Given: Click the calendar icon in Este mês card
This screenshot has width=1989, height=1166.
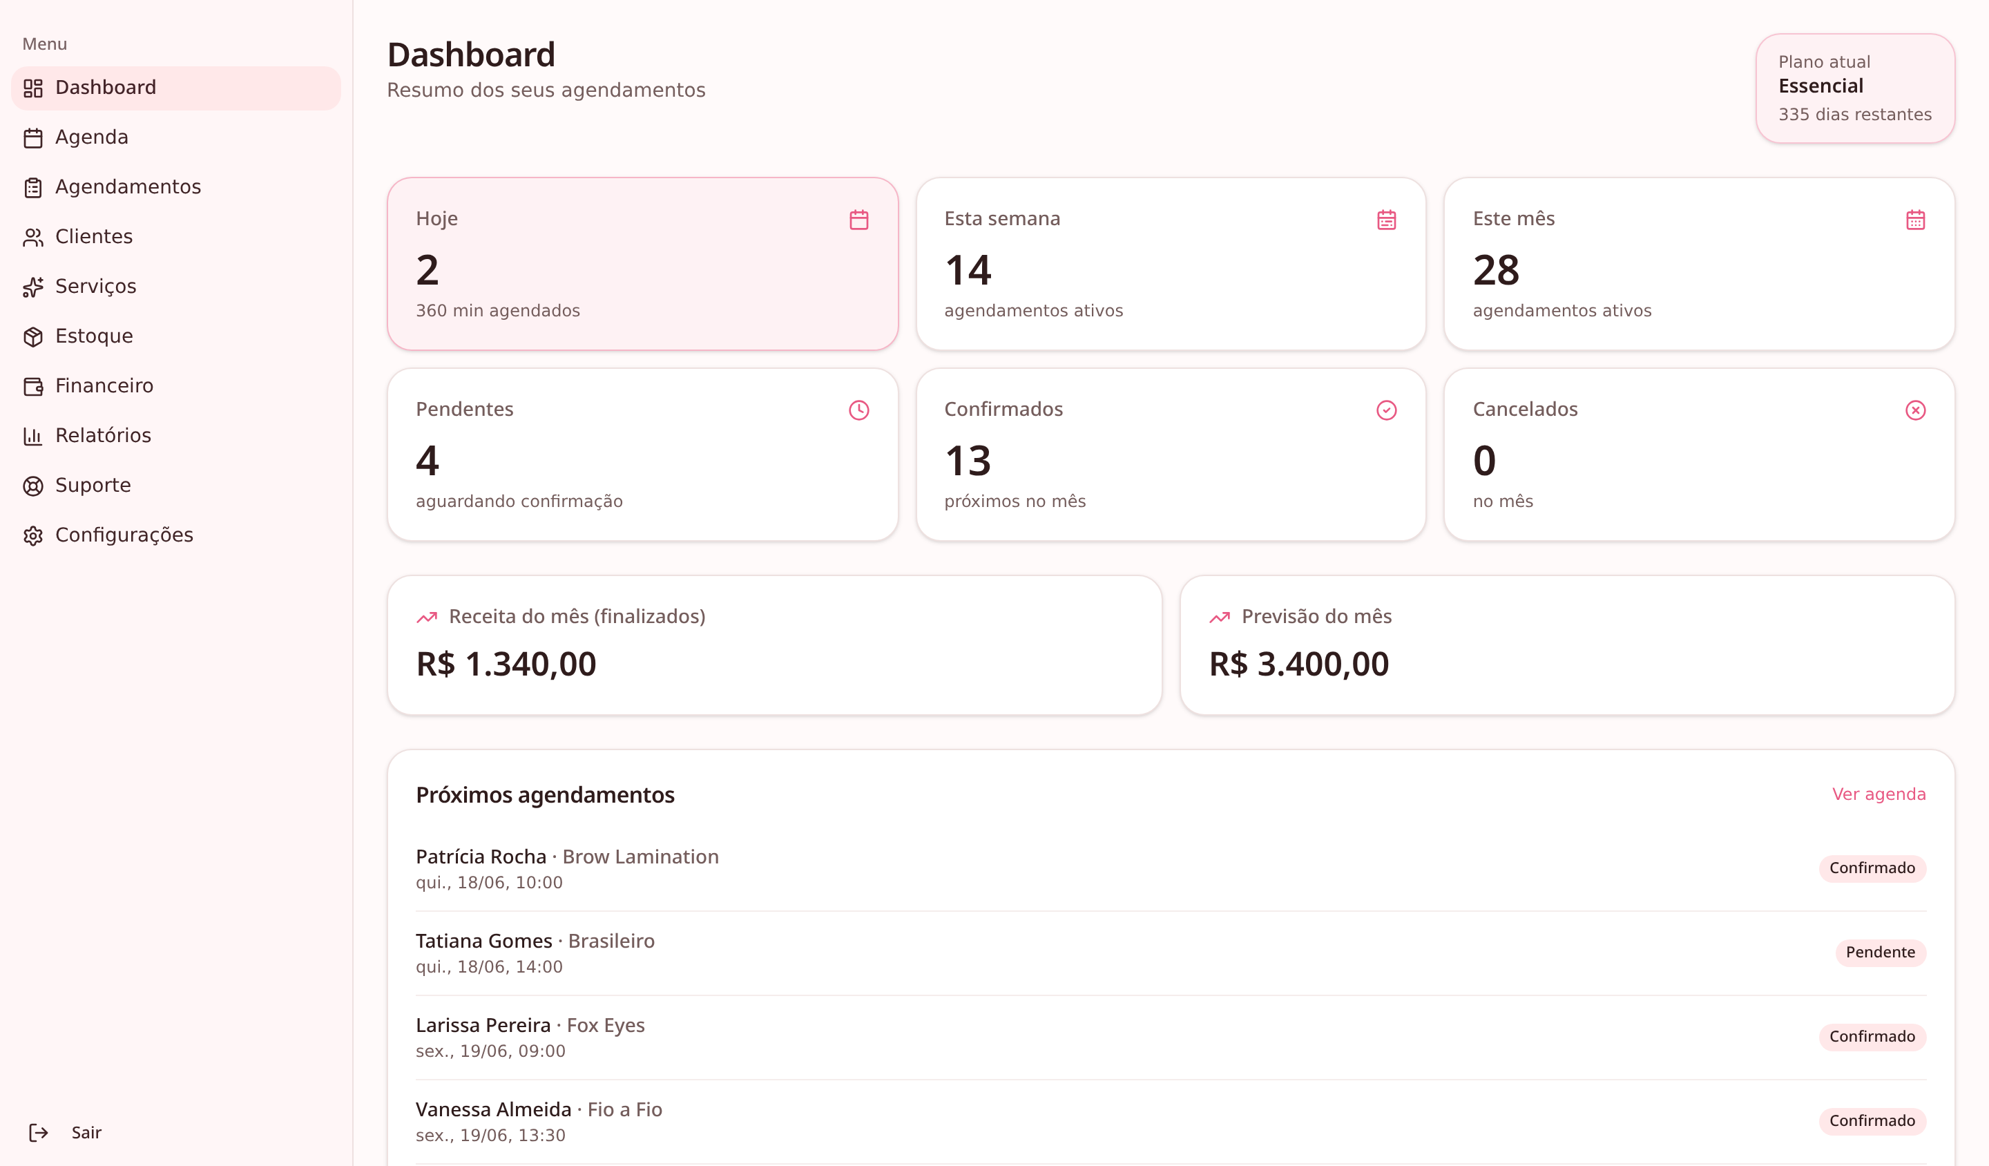Looking at the screenshot, I should [1916, 220].
